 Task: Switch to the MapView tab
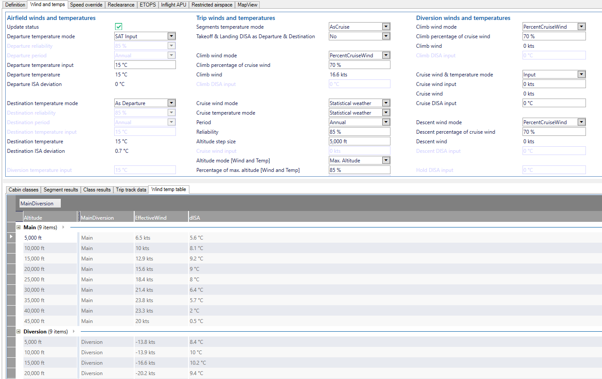point(247,5)
